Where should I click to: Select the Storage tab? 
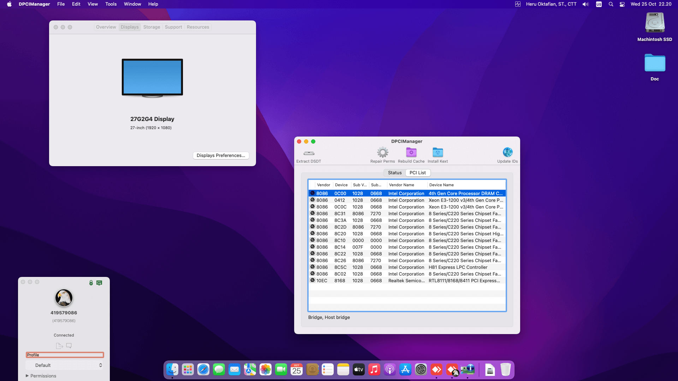point(151,27)
